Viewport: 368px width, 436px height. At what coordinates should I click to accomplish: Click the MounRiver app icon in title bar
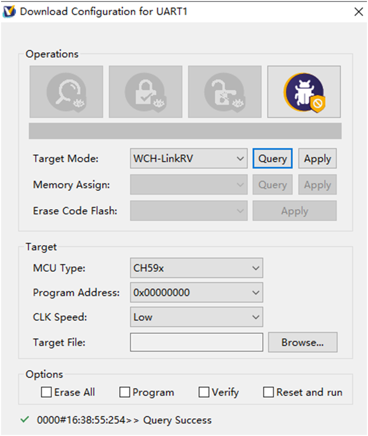click(9, 12)
